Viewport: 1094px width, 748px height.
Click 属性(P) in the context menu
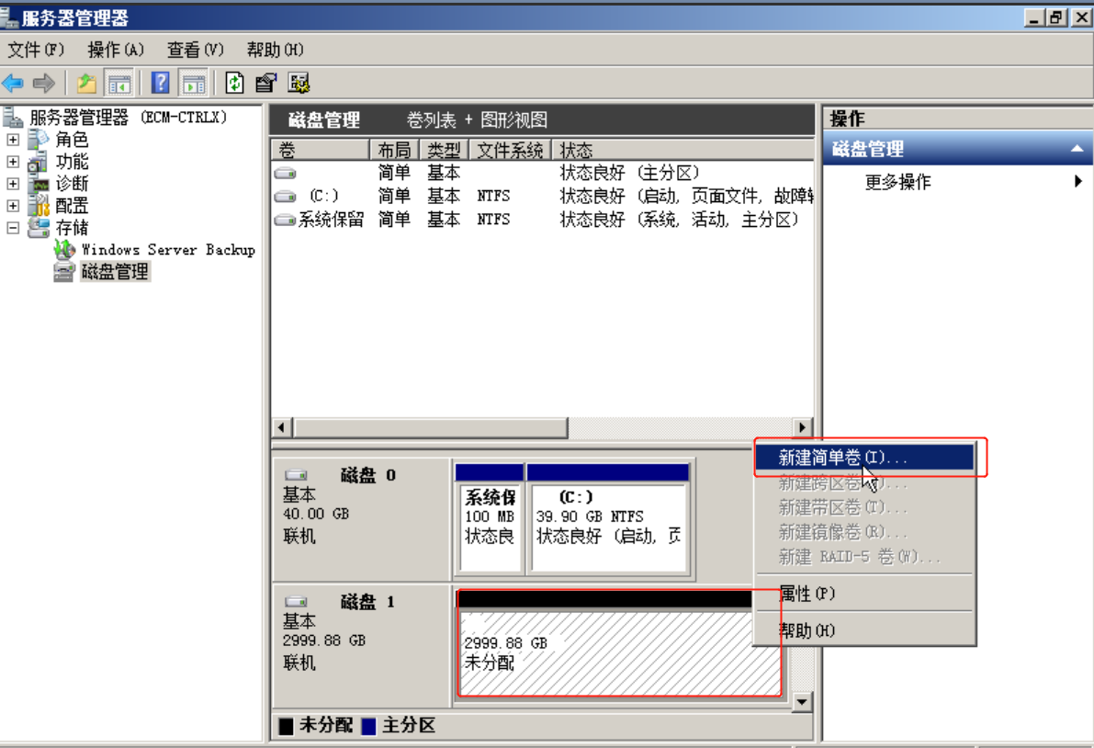[806, 594]
